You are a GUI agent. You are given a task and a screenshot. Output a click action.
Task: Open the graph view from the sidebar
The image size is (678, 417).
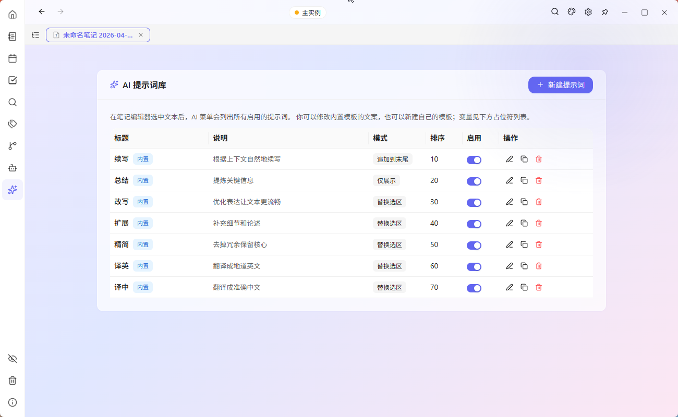(x=13, y=145)
